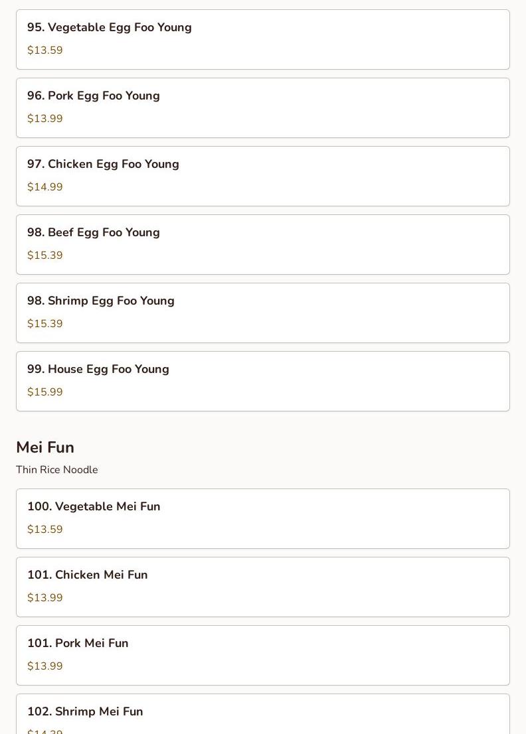Open 99. House Egg Foo Young
526x734 pixels.
pos(263,381)
